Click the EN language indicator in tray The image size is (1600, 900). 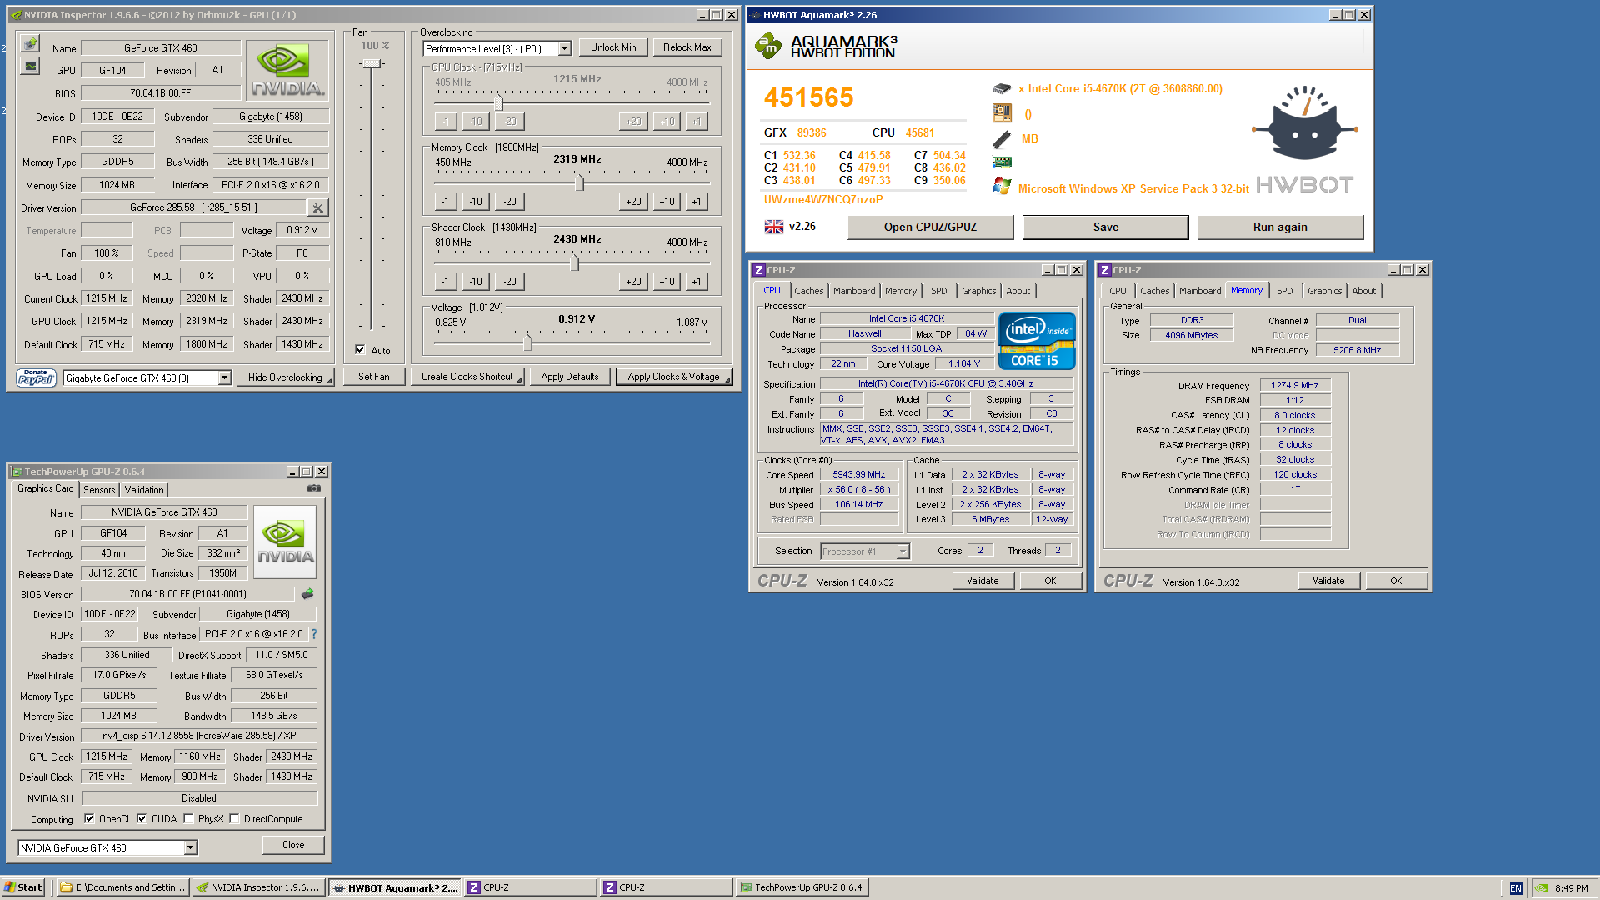[x=1516, y=888]
